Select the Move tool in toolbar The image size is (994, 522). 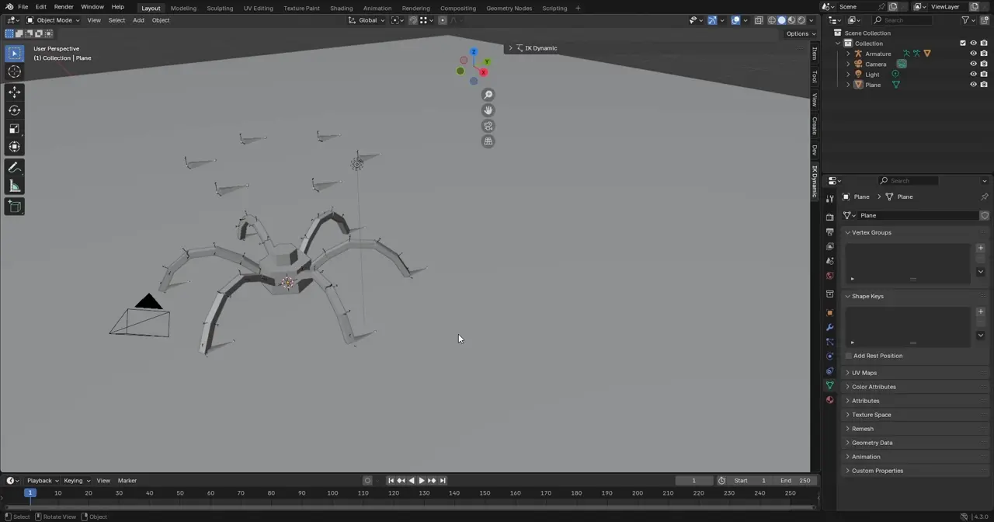[14, 92]
